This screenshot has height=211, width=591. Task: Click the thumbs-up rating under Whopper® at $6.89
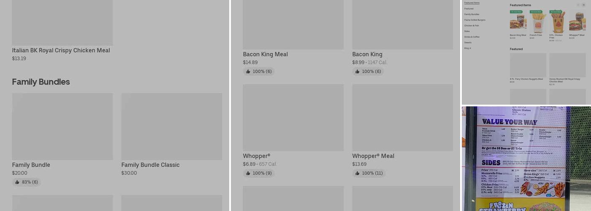(258, 173)
